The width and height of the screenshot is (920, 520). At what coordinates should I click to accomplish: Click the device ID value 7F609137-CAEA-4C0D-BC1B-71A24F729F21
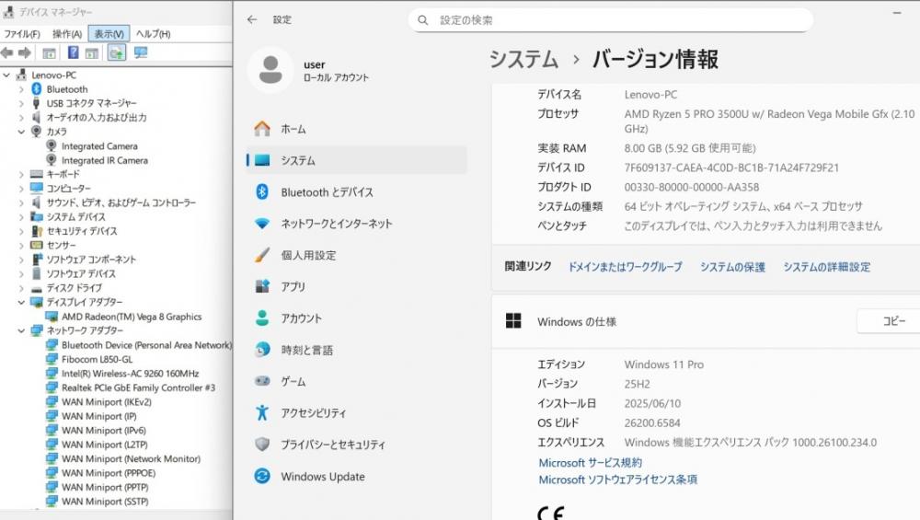(731, 168)
